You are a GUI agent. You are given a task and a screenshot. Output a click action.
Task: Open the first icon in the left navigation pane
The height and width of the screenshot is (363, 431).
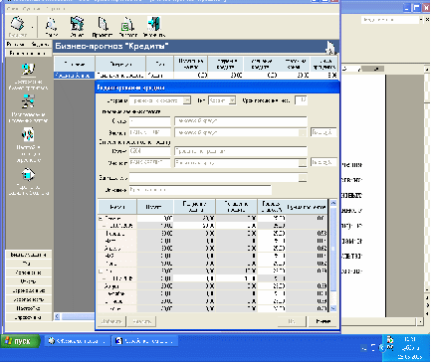[28, 70]
